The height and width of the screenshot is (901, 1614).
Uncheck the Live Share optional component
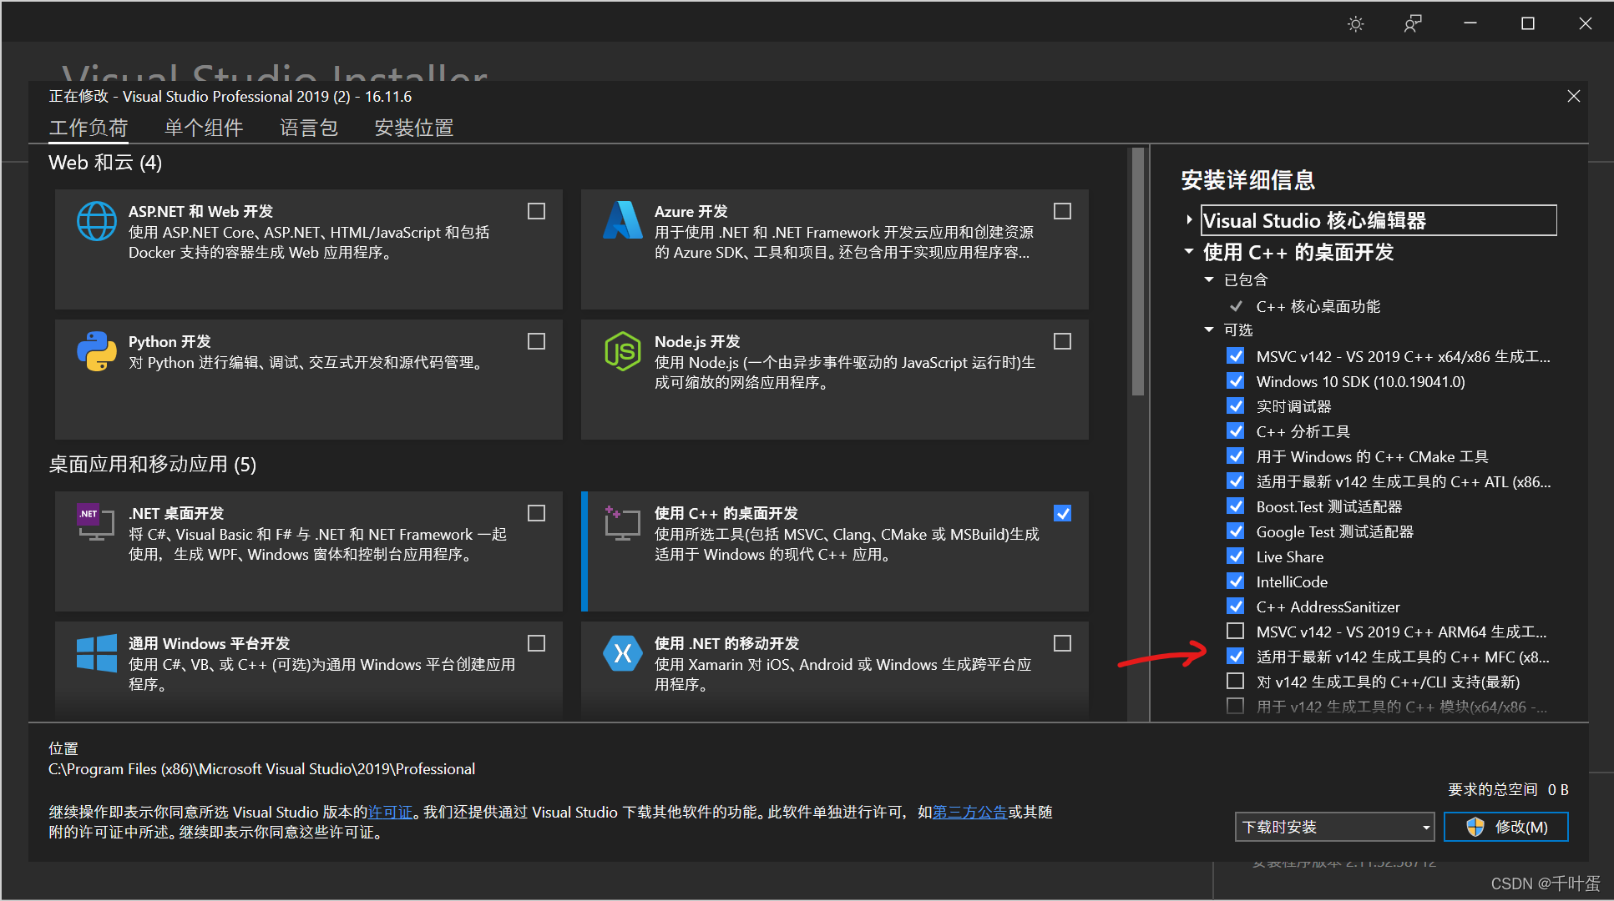[1235, 556]
